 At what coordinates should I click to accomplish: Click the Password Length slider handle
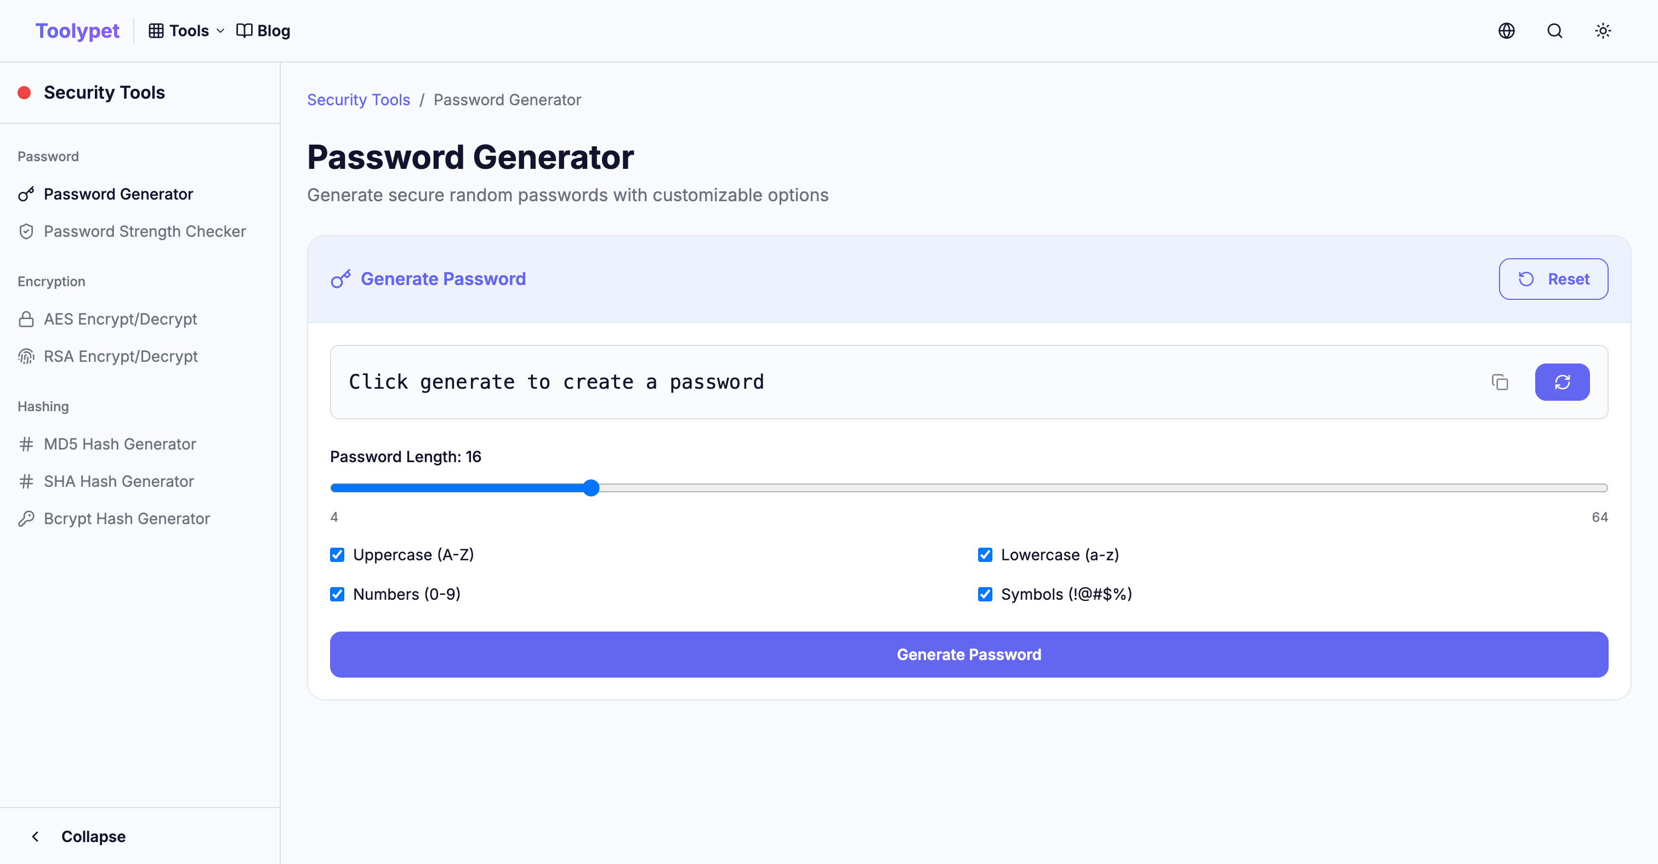coord(591,488)
